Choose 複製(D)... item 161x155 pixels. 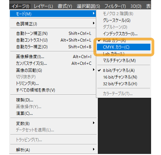pyautogui.click(x=53, y=100)
